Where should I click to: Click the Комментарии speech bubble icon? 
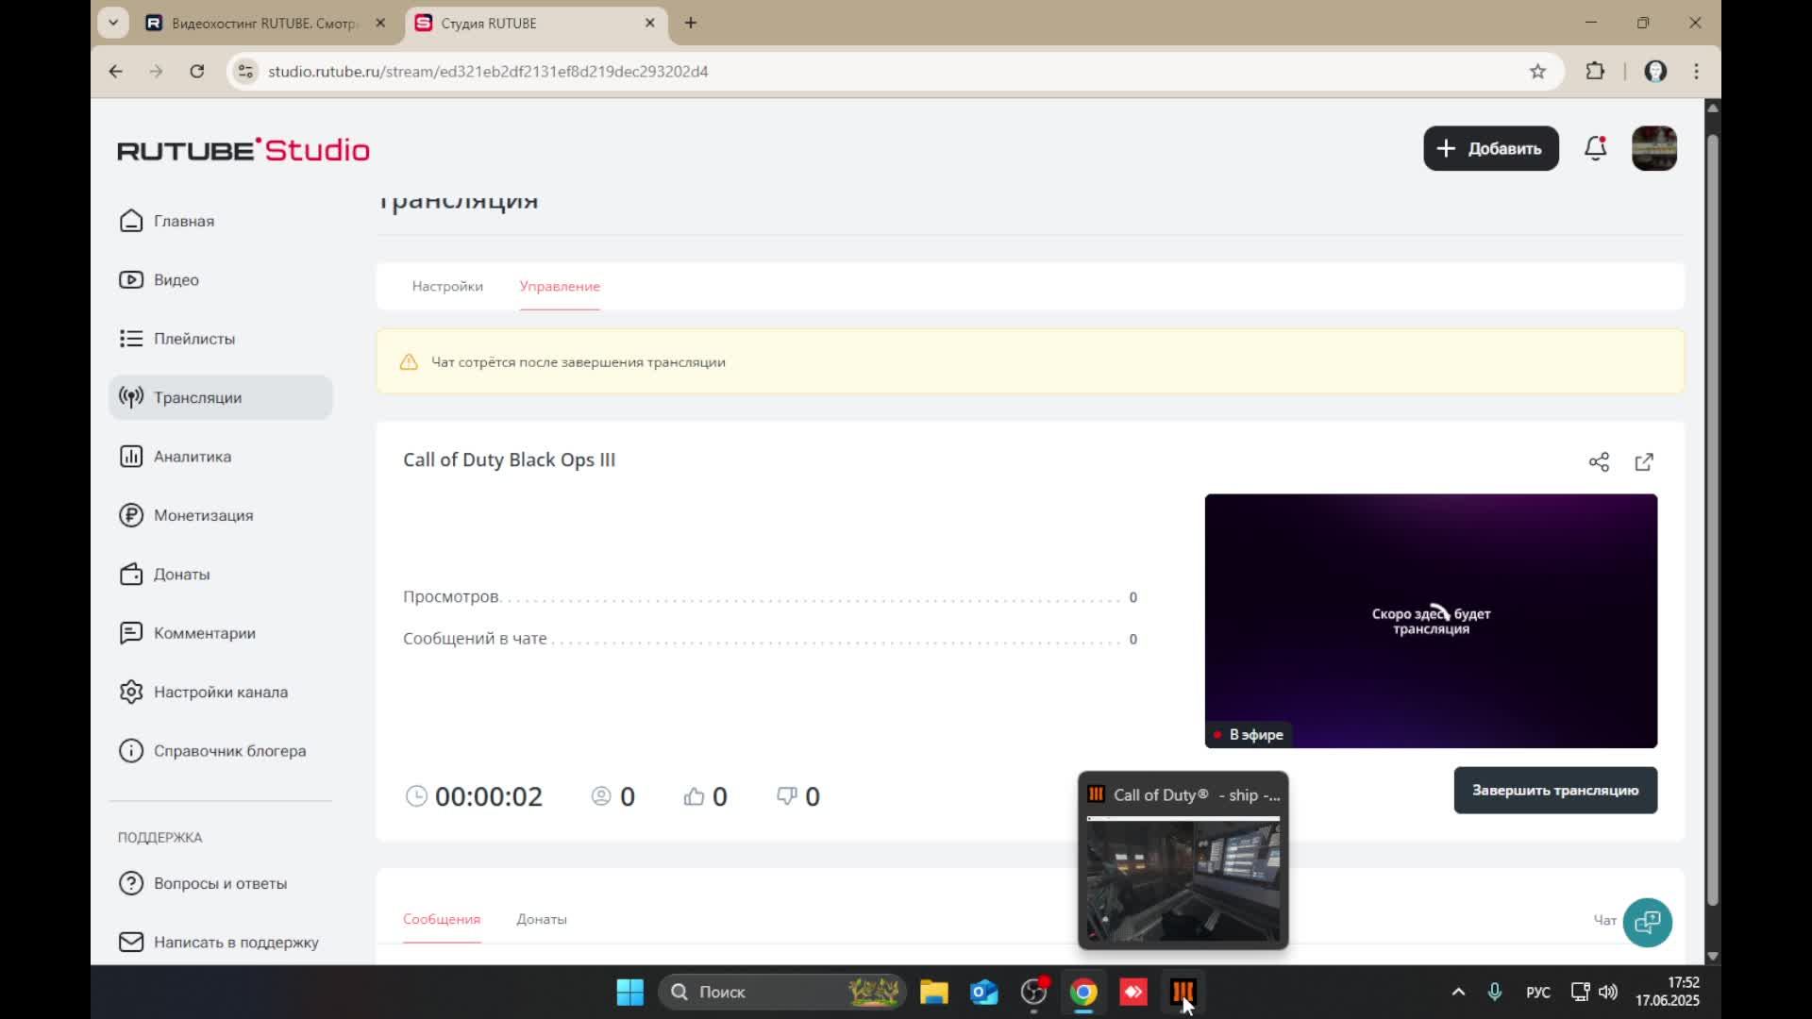[131, 633]
